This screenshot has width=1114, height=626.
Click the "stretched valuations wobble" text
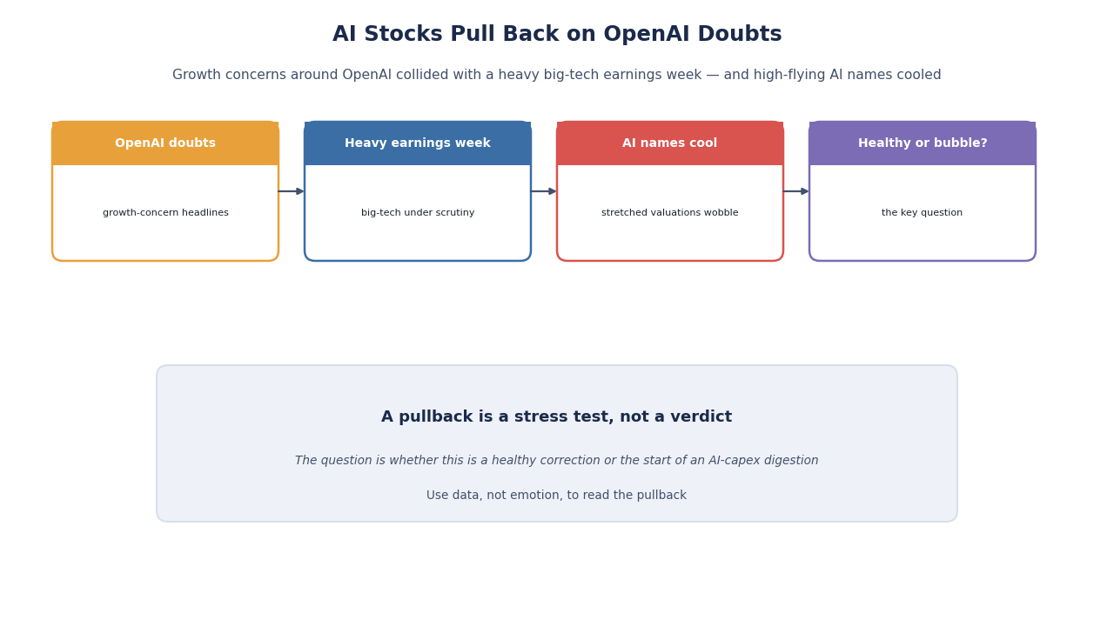[670, 213]
